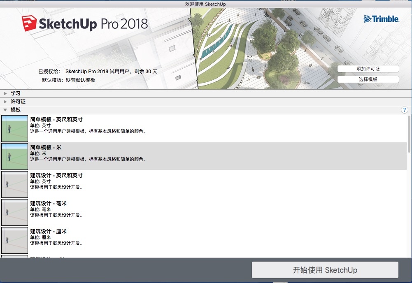The image size is (412, 283).
Task: Collapse the 模板 section
Action: (x=5, y=110)
